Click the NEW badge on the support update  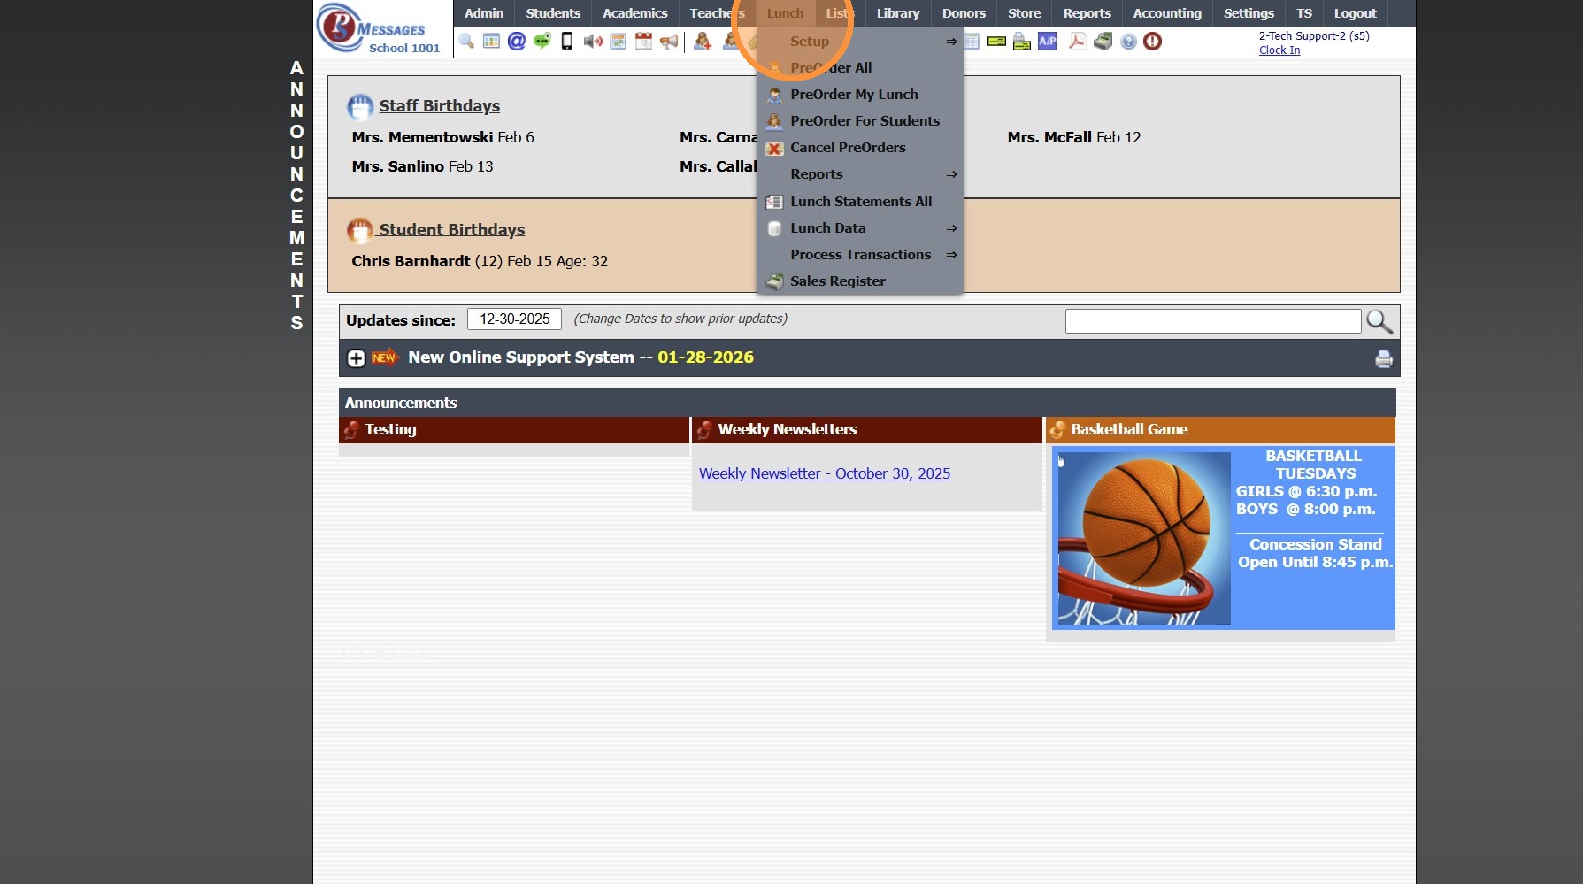pyautogui.click(x=385, y=357)
